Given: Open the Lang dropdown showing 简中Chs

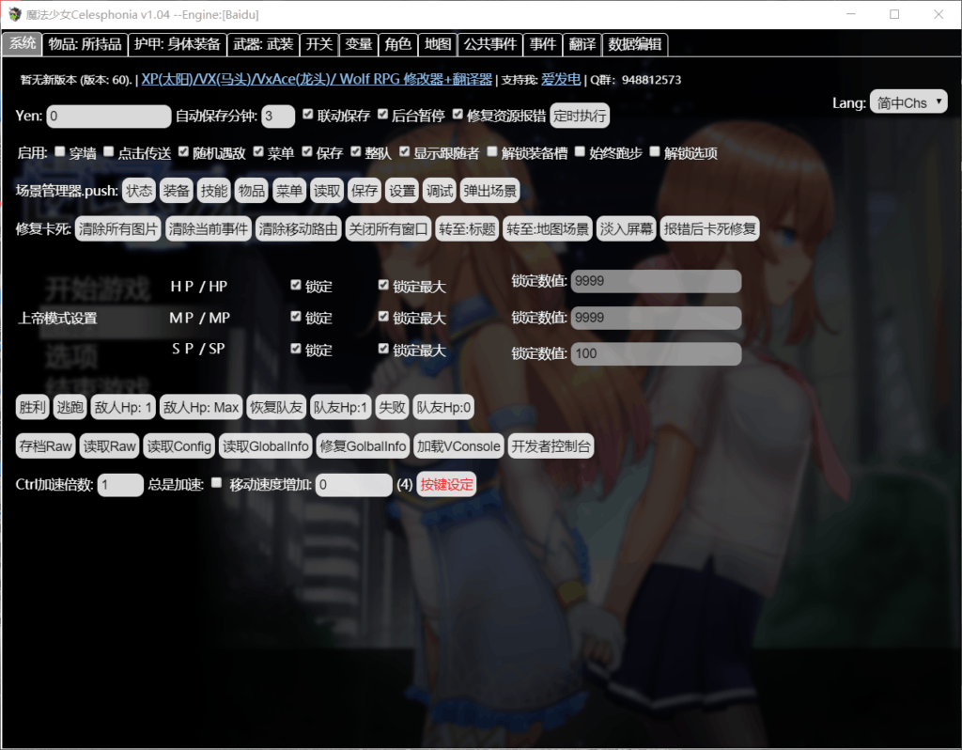Looking at the screenshot, I should (908, 102).
